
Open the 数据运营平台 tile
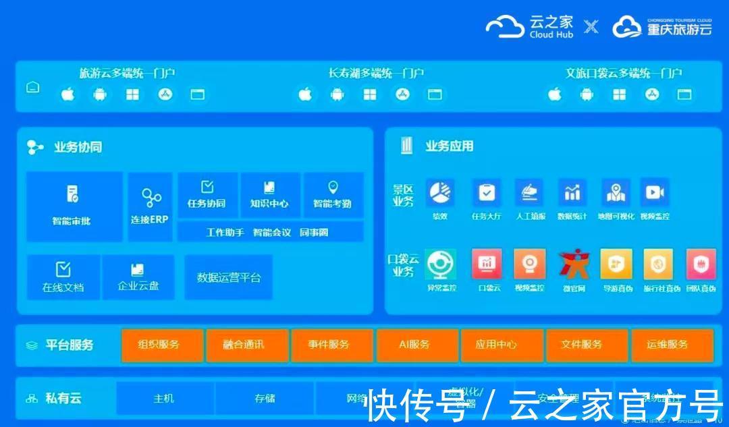click(x=228, y=277)
